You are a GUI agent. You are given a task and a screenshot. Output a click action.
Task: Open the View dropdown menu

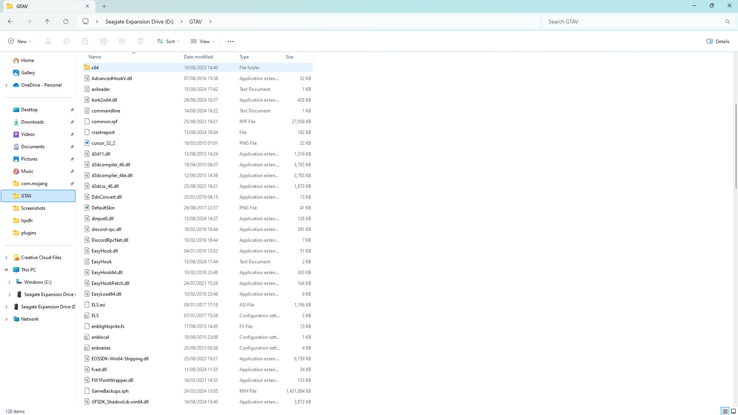pyautogui.click(x=202, y=41)
